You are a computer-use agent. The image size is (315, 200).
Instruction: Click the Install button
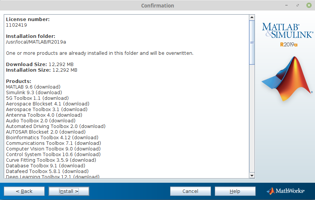click(x=69, y=191)
